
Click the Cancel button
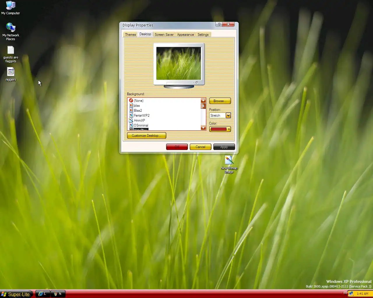(x=200, y=147)
